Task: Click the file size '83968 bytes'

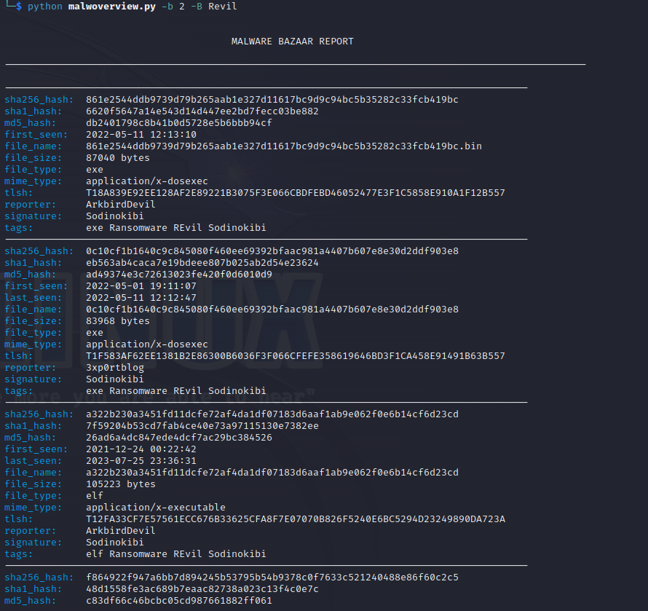Action: pos(118,321)
